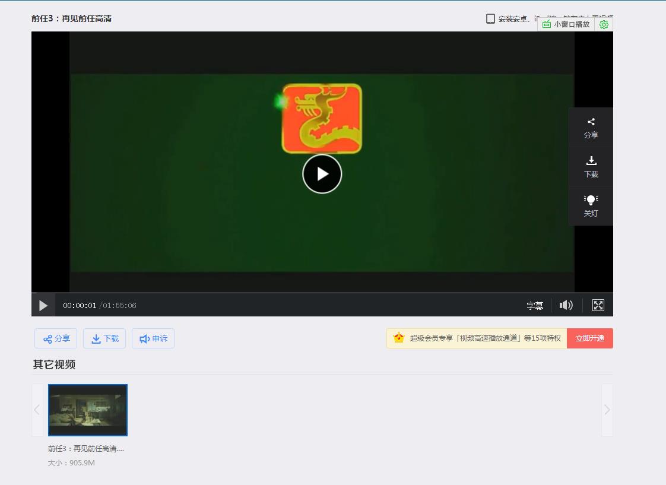
Task: Click the play icon in the control bar
Action: click(43, 305)
